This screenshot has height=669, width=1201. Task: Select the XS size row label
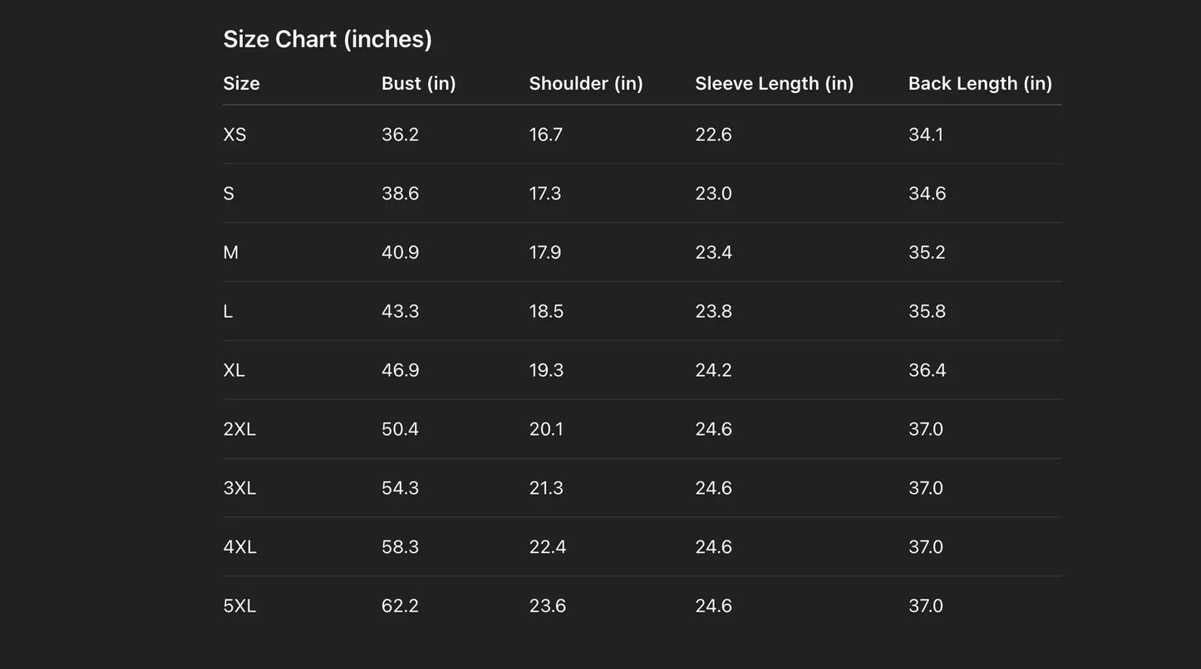pyautogui.click(x=234, y=134)
